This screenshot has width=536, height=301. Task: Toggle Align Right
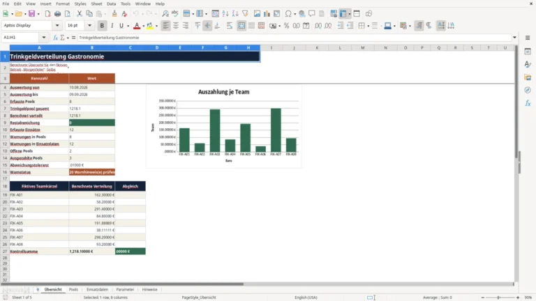tap(186, 26)
